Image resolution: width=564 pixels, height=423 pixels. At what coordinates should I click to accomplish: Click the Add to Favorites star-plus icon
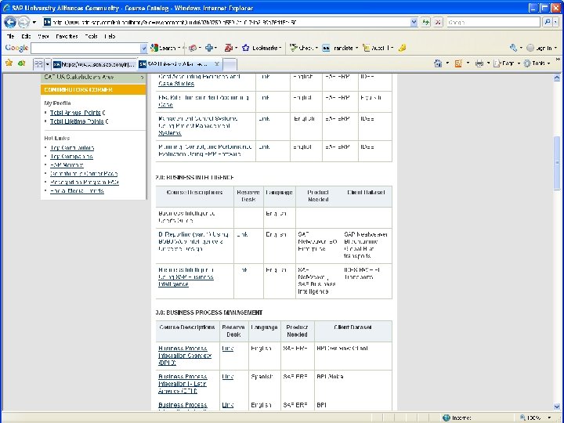(x=22, y=63)
